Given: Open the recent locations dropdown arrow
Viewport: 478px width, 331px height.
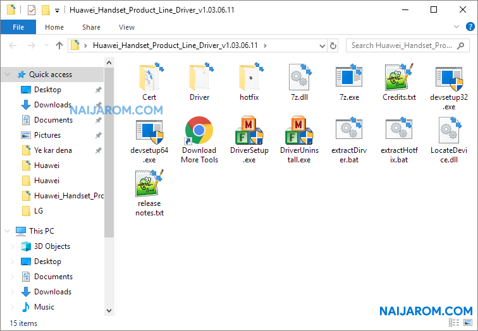Looking at the screenshot, I should coord(46,45).
